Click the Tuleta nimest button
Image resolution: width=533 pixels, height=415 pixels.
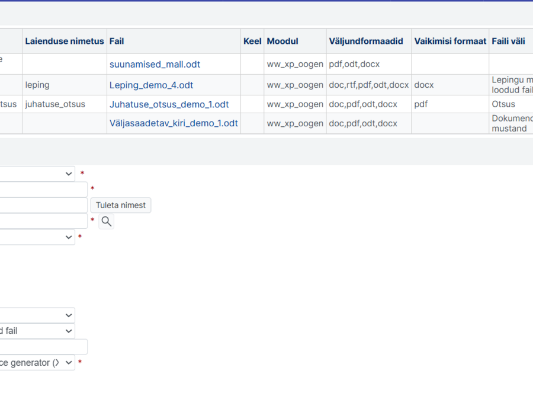121,206
